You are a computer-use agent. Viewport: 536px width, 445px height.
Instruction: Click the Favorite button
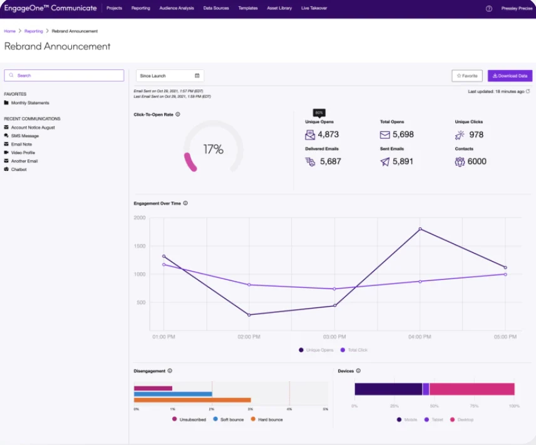tap(467, 76)
